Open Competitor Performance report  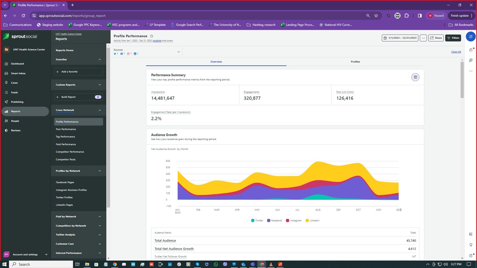tap(70, 152)
